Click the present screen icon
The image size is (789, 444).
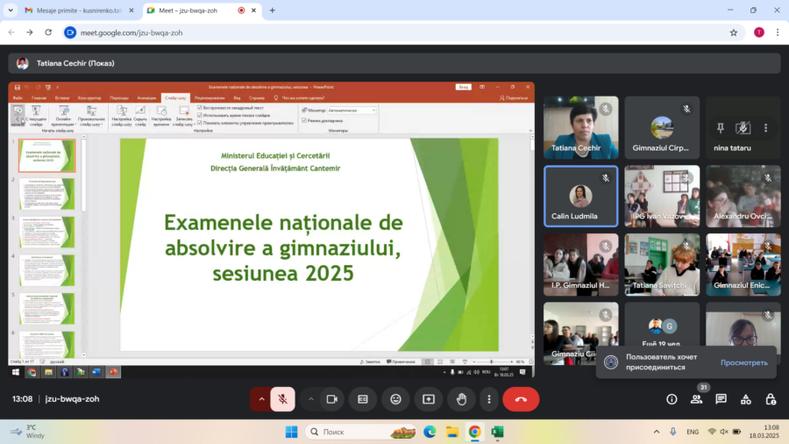pyautogui.click(x=429, y=399)
